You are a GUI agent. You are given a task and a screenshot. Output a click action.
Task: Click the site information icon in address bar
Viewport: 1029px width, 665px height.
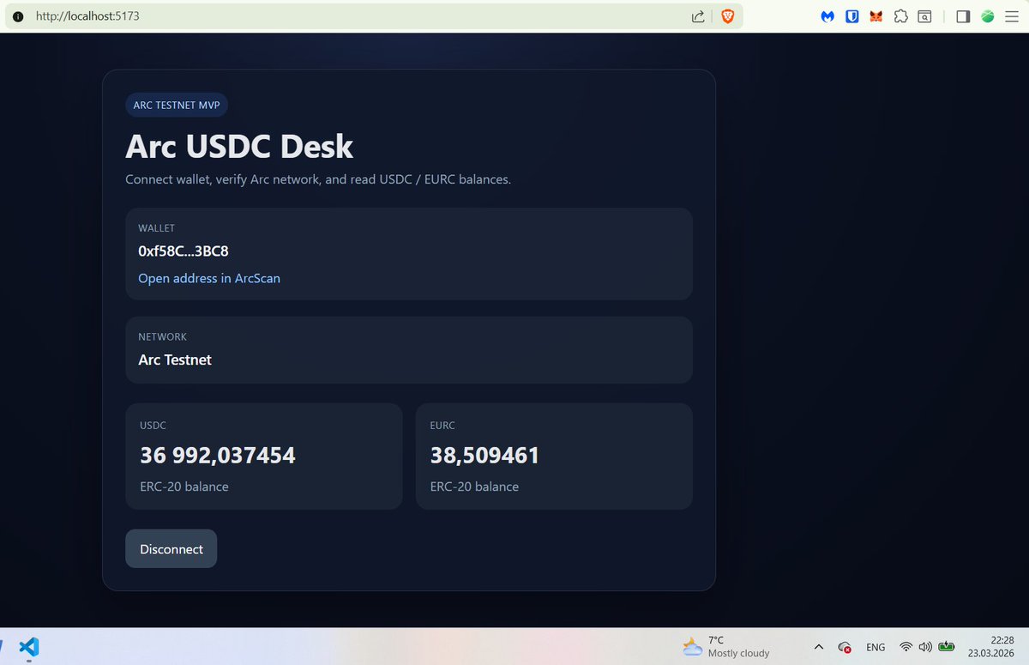click(x=18, y=16)
